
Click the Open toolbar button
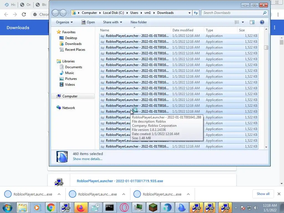click(x=88, y=22)
